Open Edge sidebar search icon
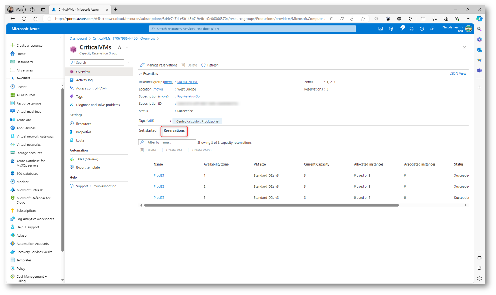Image resolution: width=496 pixels, height=295 pixels. pos(479,29)
